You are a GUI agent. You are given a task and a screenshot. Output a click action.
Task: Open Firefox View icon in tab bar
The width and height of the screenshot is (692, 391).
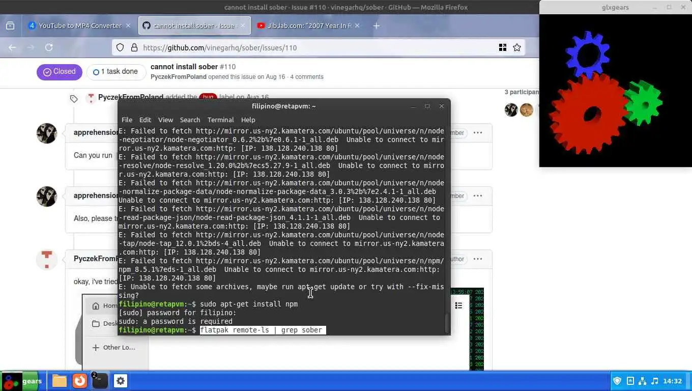click(10, 25)
